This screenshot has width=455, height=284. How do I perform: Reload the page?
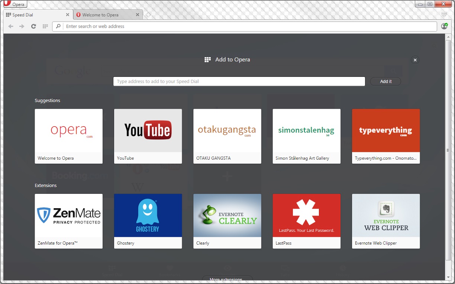click(x=33, y=26)
